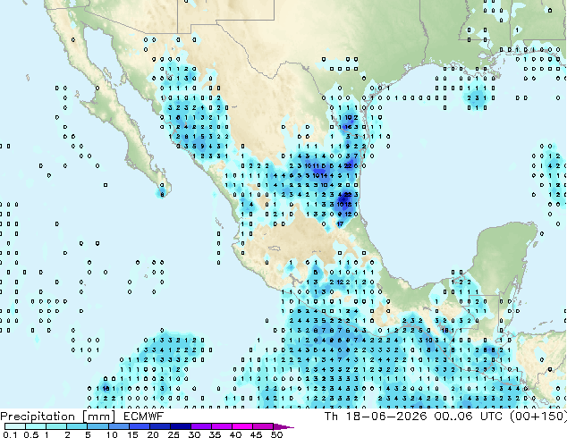Click the 20–25 mm legend color swatch
This screenshot has height=438, width=567.
159,426
